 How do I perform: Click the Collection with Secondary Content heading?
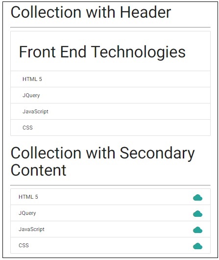pyautogui.click(x=102, y=161)
